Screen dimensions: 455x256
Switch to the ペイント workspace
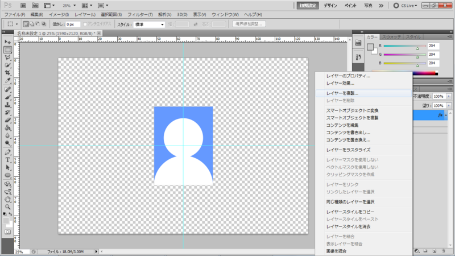tap(350, 6)
